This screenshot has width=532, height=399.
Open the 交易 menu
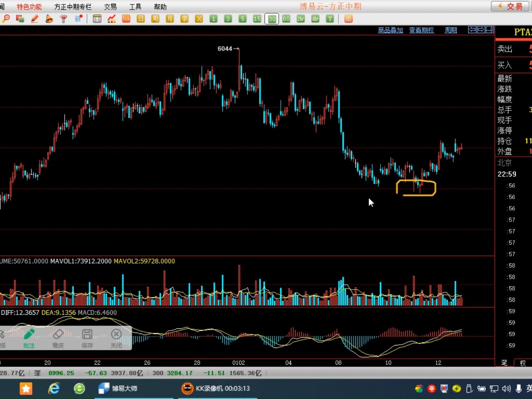coord(110,7)
